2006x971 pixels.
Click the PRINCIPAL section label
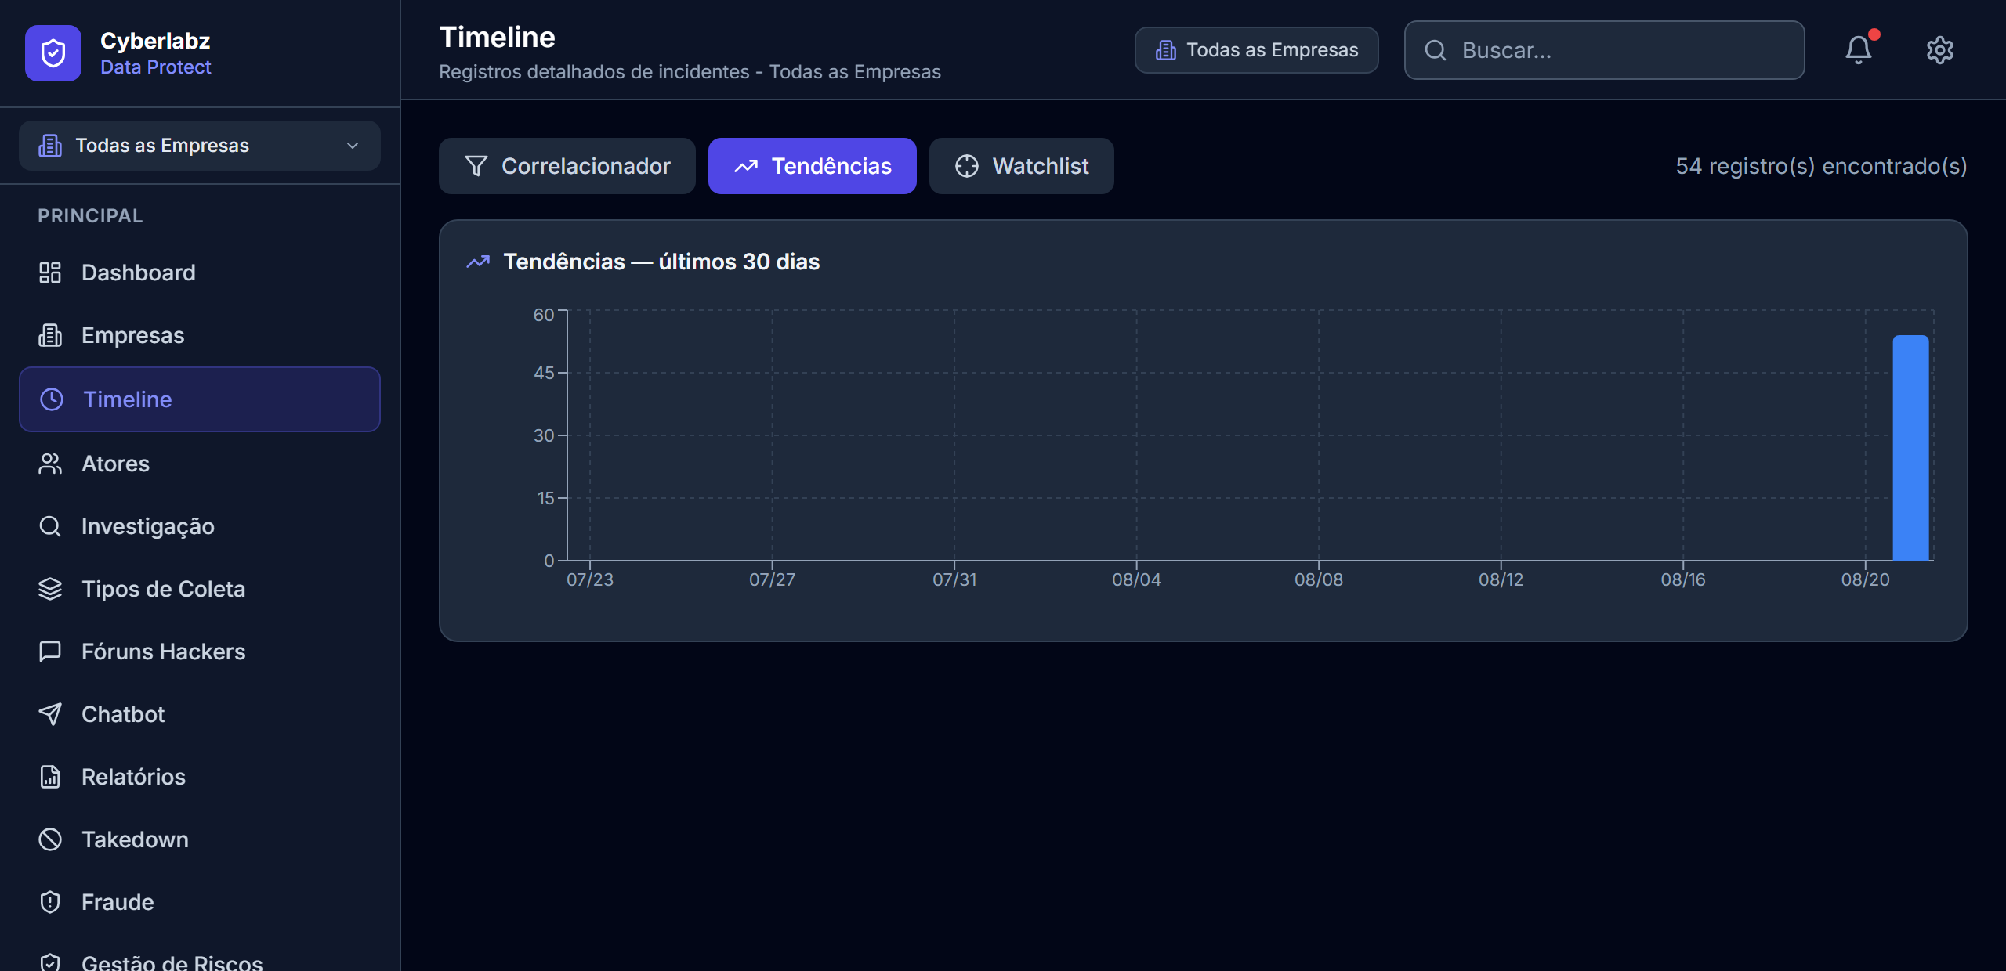tap(90, 215)
